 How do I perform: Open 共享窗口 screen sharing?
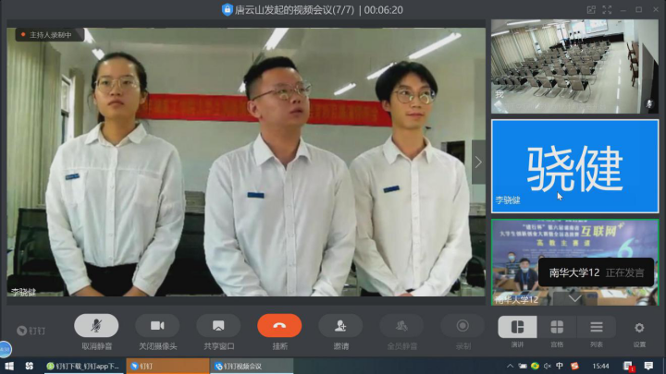click(x=218, y=327)
